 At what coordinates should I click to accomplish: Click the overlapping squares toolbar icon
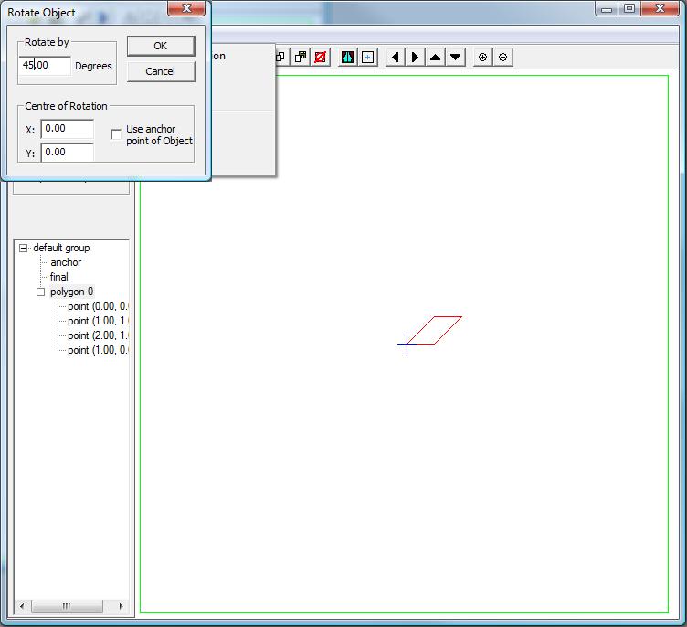(300, 57)
